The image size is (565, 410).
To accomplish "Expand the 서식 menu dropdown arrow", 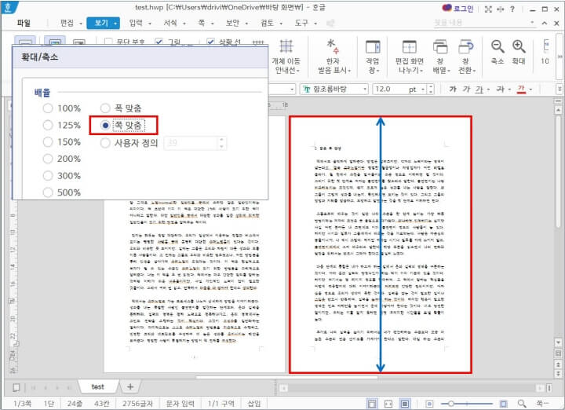I will point(184,24).
